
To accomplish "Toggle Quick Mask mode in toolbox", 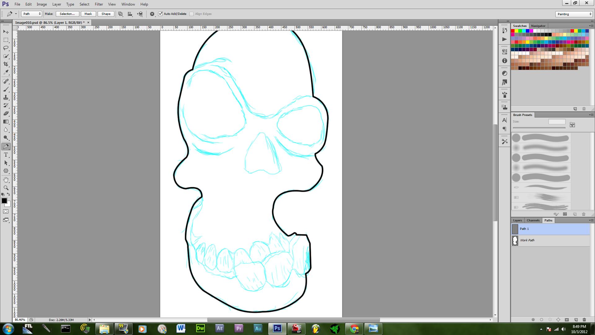I will pos(6,212).
